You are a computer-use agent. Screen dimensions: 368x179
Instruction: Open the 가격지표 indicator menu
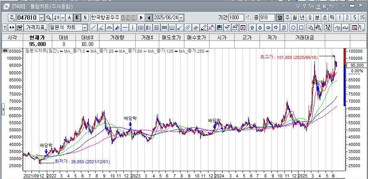36,28
